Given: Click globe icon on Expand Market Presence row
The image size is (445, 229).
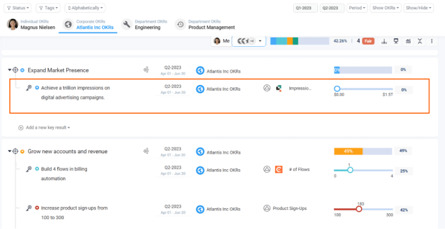Looking at the screenshot, I should point(200,71).
